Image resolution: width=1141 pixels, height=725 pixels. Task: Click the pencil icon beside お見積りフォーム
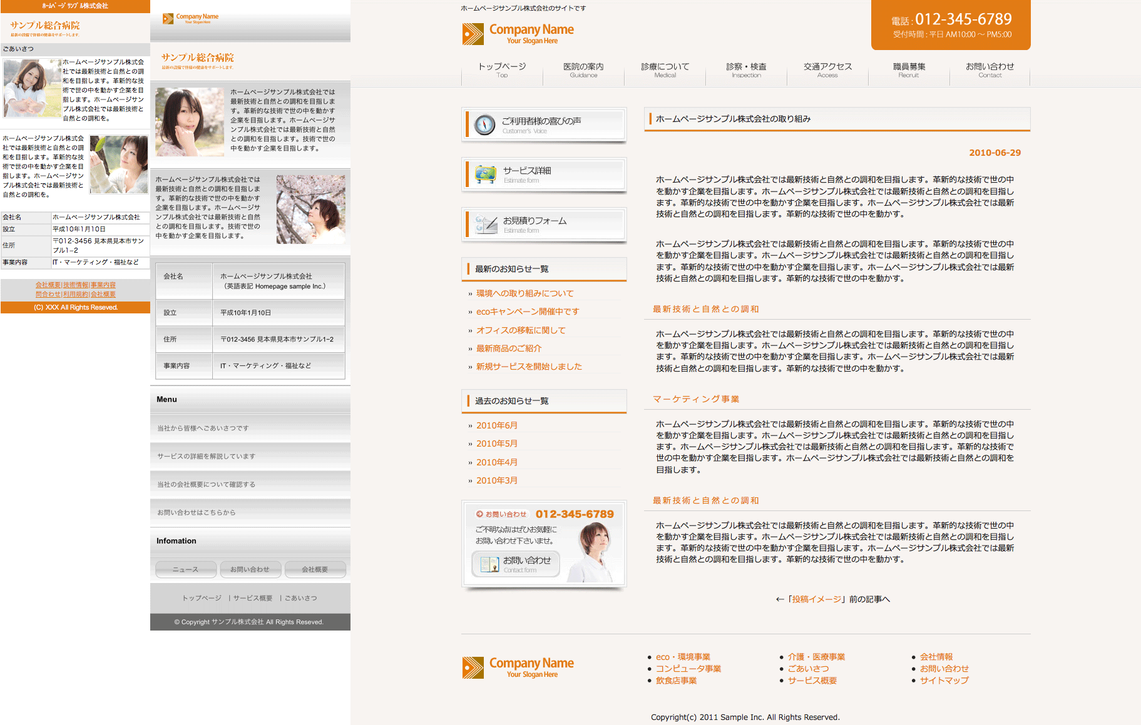(x=486, y=225)
